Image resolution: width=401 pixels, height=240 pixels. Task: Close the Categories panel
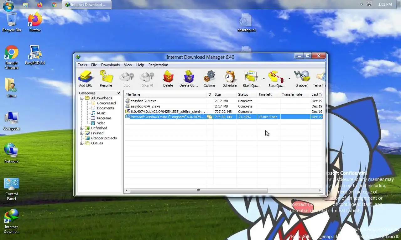click(119, 93)
